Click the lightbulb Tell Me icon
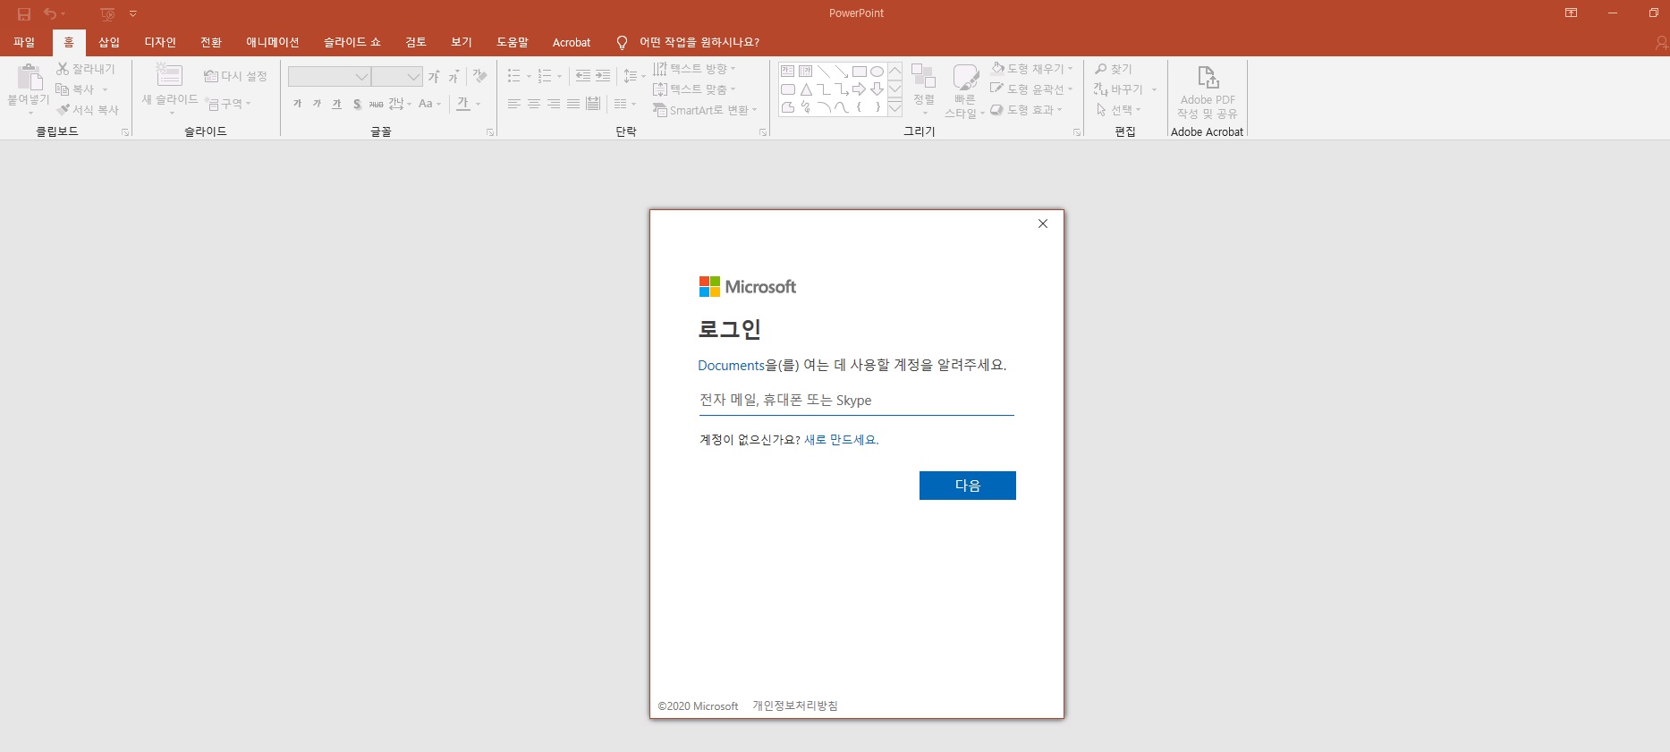 (623, 42)
